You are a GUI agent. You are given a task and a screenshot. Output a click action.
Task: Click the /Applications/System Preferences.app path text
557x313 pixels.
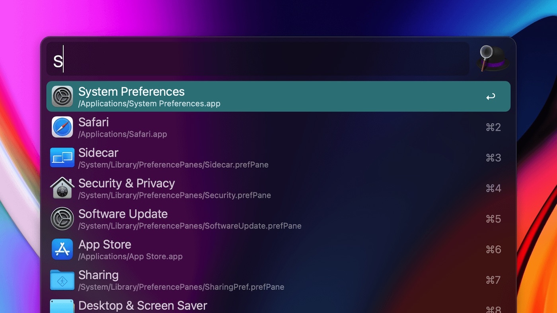coord(149,104)
